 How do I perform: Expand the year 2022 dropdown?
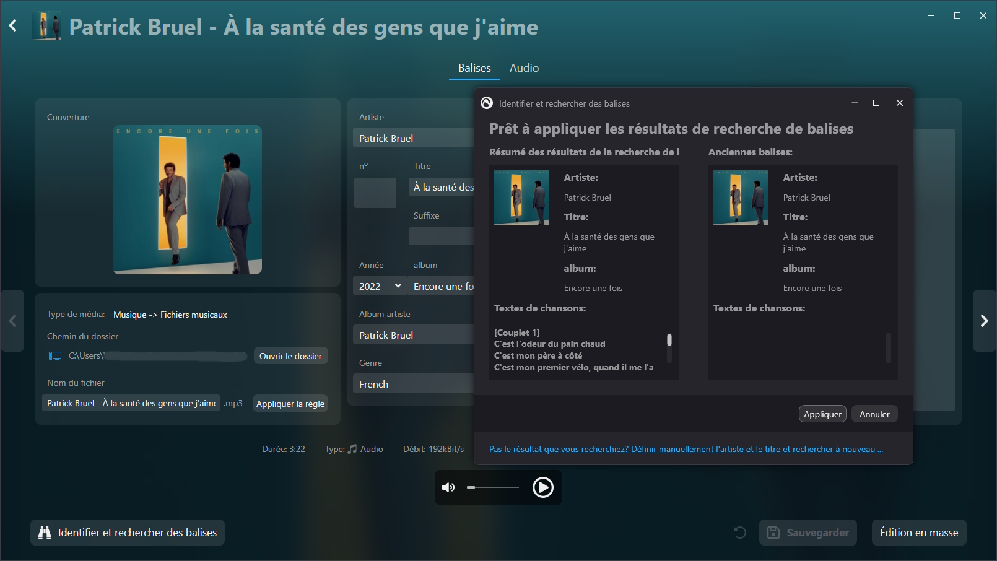click(x=398, y=286)
